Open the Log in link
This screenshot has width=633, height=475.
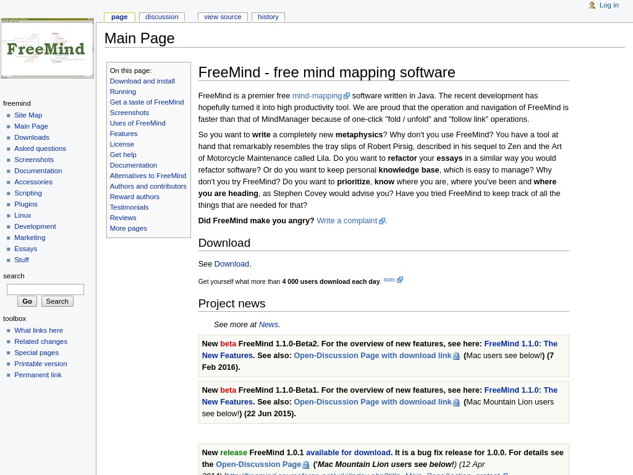point(609,5)
